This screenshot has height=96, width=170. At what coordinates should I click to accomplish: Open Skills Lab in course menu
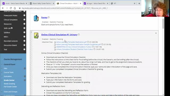pyautogui.click(x=7, y=28)
